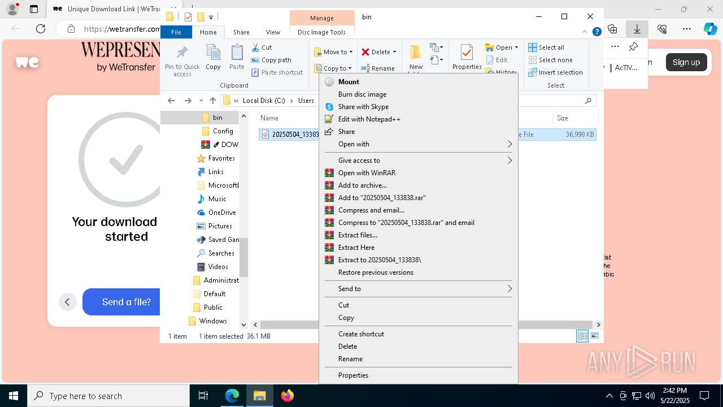The width and height of the screenshot is (723, 407).
Task: Click Extract Here in context menu
Action: pos(419,248)
